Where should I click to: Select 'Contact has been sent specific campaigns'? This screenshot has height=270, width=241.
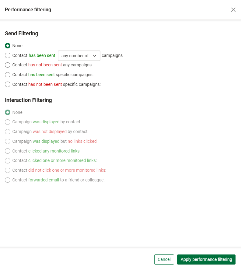tap(8, 75)
